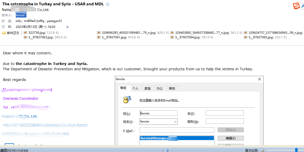Open attachment S__97837063.jpg
This screenshot has height=152, width=304.
click(x=45, y=37)
